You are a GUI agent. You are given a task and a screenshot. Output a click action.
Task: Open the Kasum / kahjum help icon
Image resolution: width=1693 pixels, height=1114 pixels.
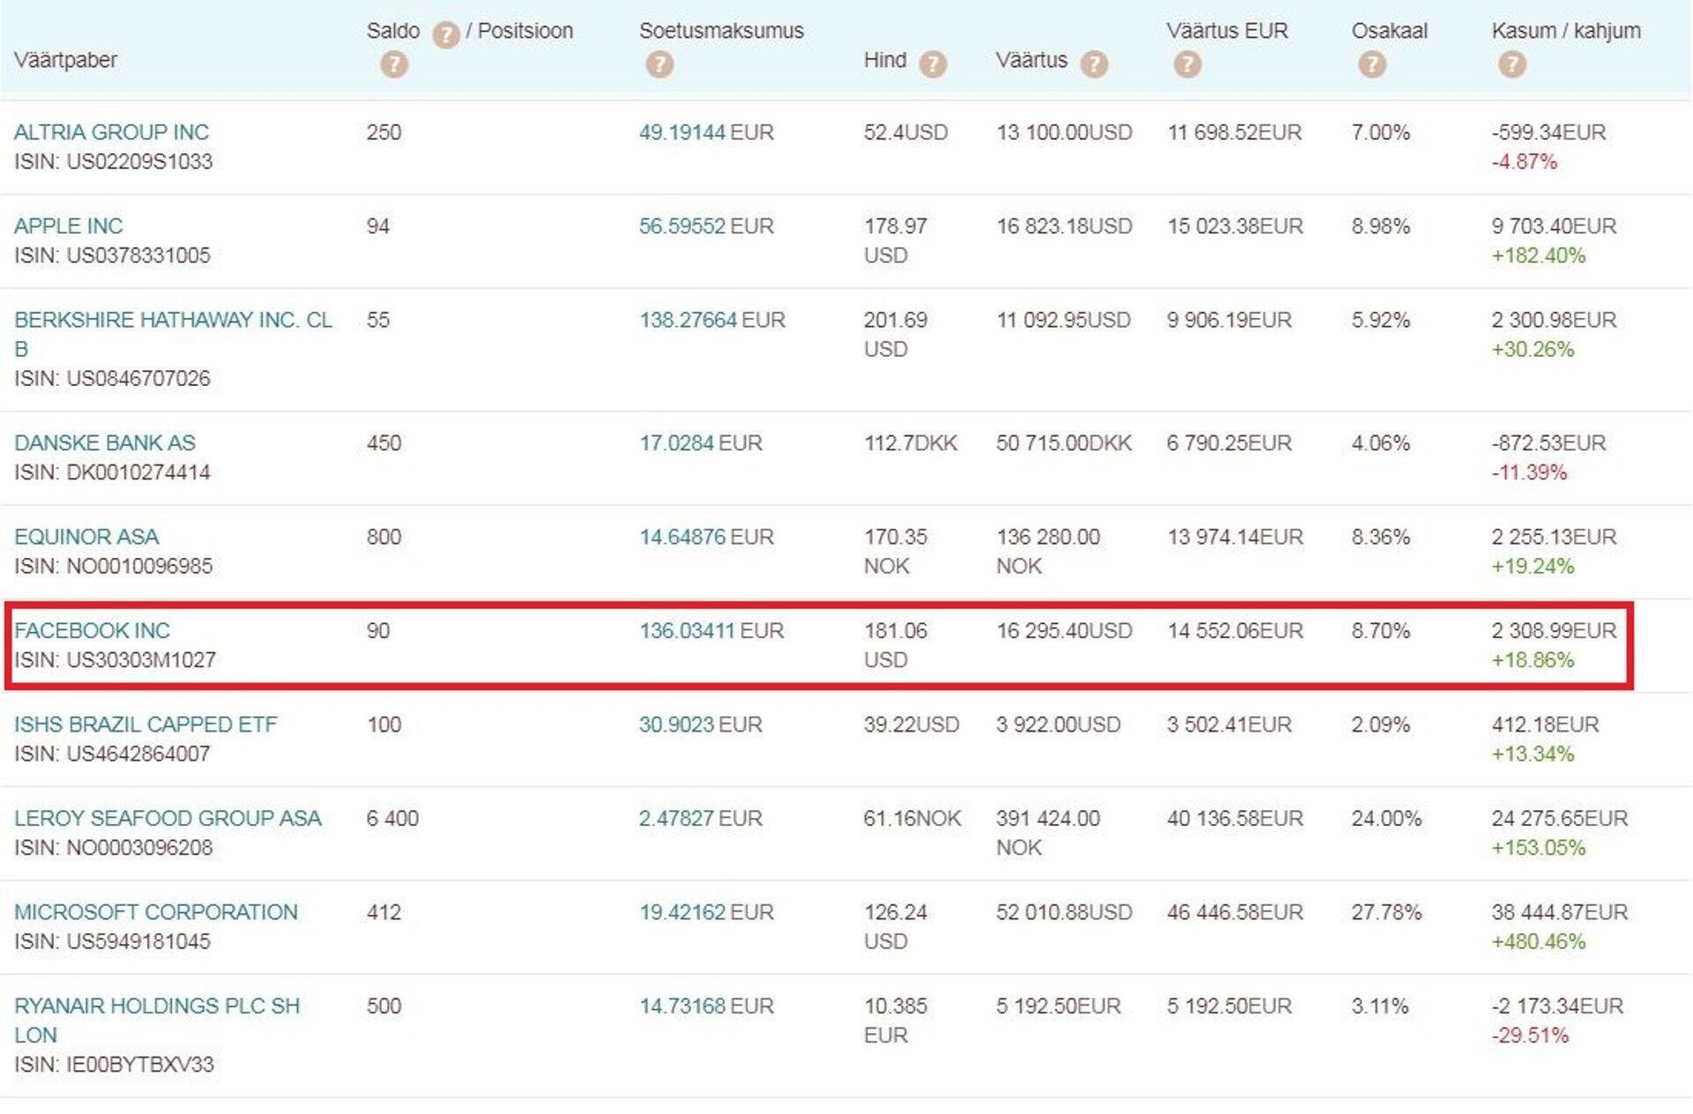click(1512, 63)
